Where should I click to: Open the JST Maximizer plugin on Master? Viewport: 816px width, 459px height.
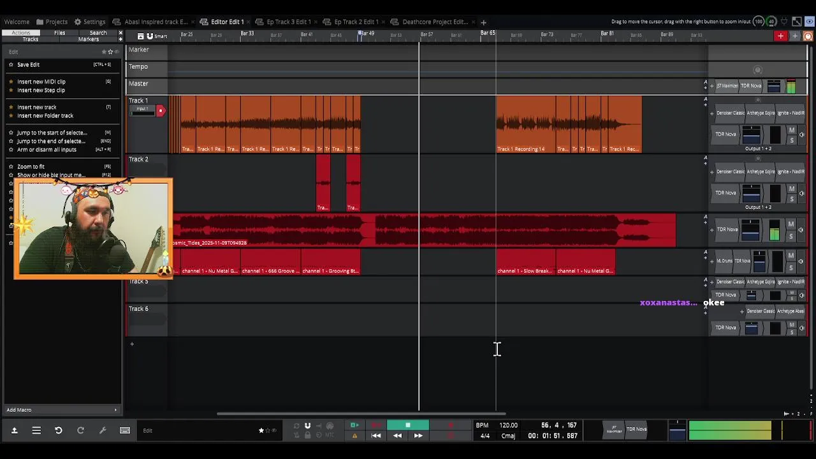tap(727, 86)
